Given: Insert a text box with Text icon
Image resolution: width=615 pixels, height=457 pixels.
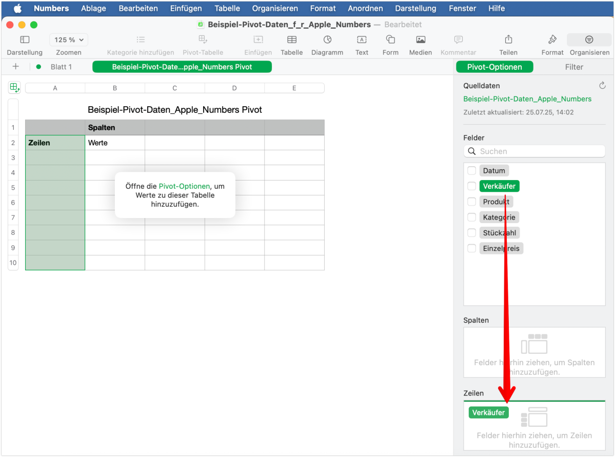Looking at the screenshot, I should pos(362,39).
